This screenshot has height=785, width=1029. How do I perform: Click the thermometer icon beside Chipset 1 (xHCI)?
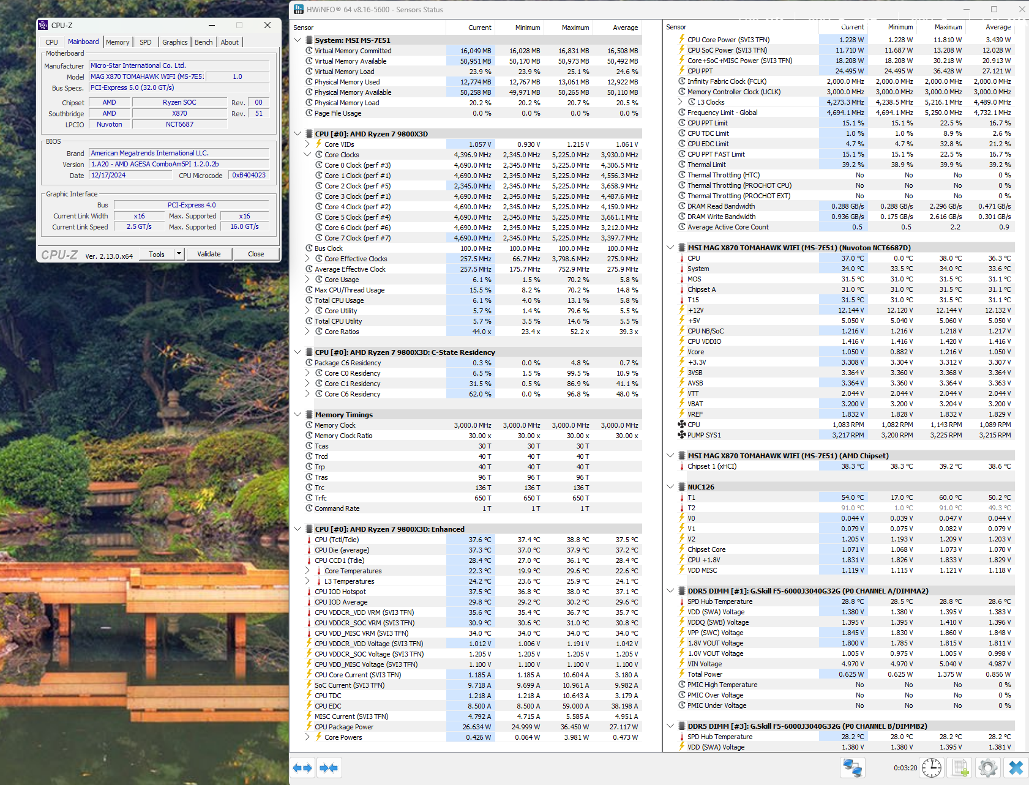point(682,466)
